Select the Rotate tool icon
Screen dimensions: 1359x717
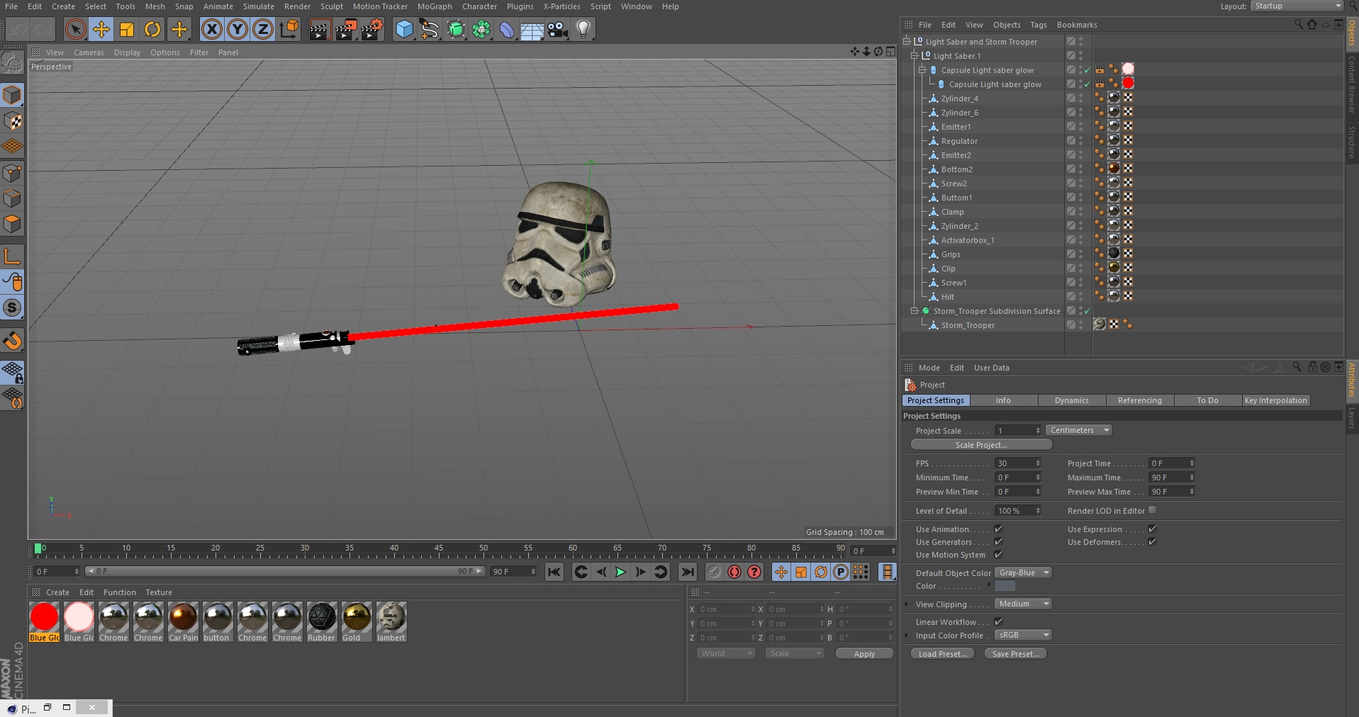point(152,29)
